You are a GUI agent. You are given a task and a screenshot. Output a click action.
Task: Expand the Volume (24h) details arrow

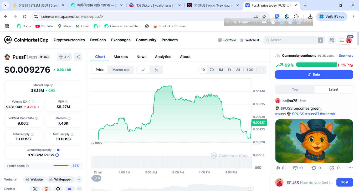[39, 107]
